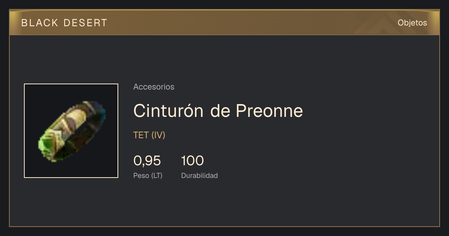Image resolution: width=449 pixels, height=236 pixels.
Task: Open the Objetos section link
Action: [412, 23]
